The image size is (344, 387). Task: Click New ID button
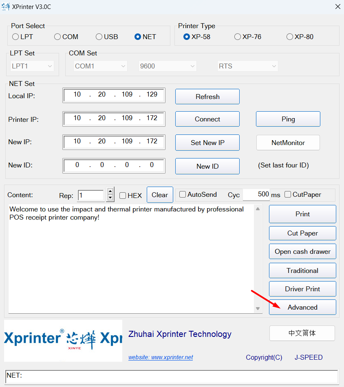point(207,166)
